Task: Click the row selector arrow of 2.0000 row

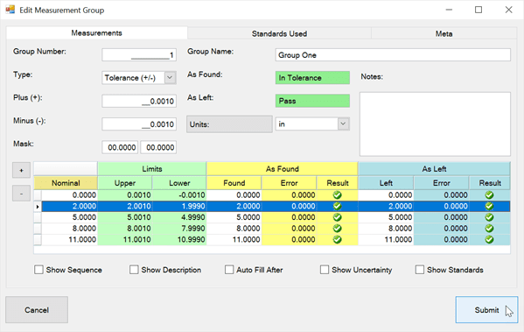Action: point(38,207)
